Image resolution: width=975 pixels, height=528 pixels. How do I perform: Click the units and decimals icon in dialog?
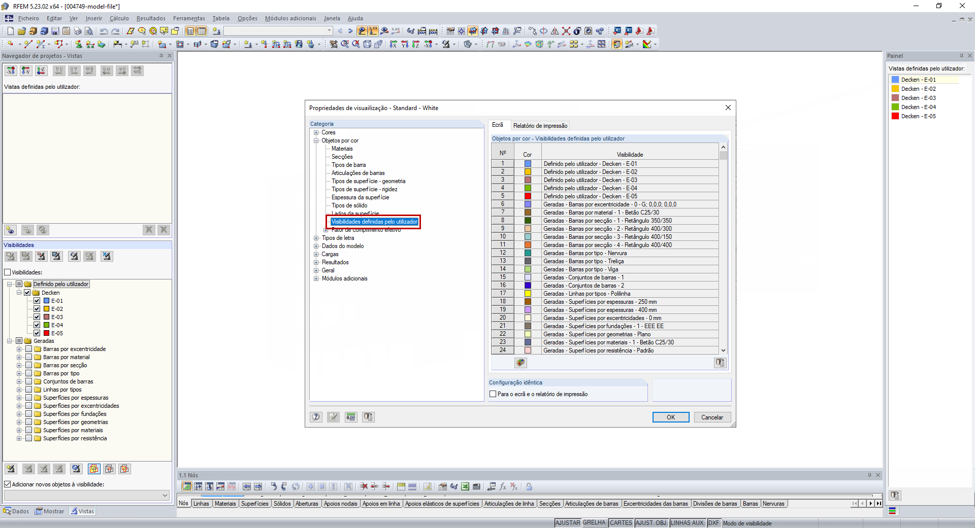[x=351, y=417]
